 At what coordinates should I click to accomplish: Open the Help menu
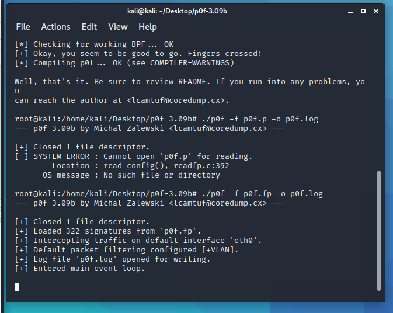[148, 27]
